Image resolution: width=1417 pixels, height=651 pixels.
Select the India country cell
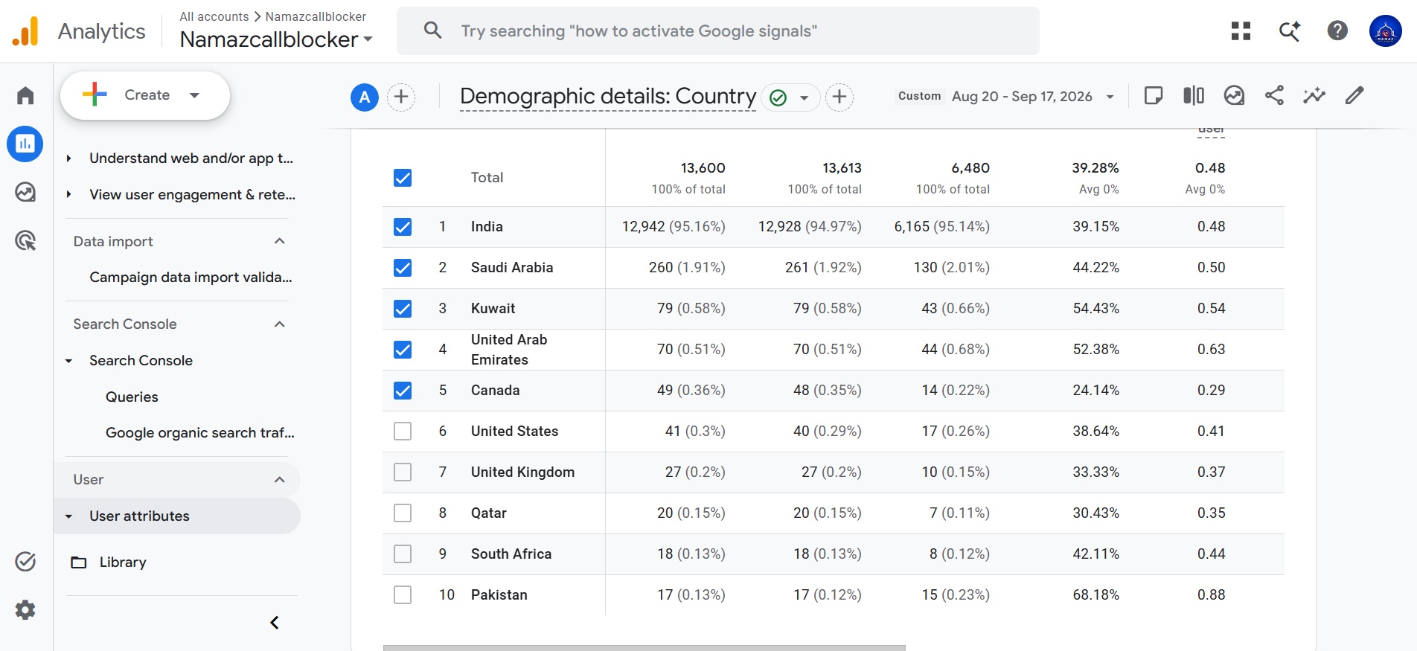(x=487, y=227)
